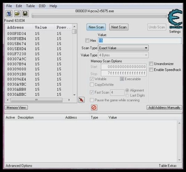Open Settings under the logo
The height and width of the screenshot is (172, 186).
[175, 32]
